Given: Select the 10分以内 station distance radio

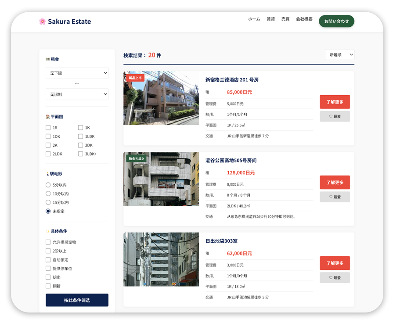Looking at the screenshot, I should point(48,194).
